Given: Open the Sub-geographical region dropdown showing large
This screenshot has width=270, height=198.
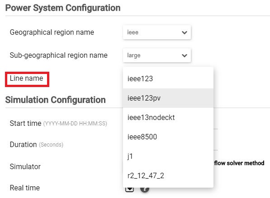Looking at the screenshot, I should (x=157, y=55).
